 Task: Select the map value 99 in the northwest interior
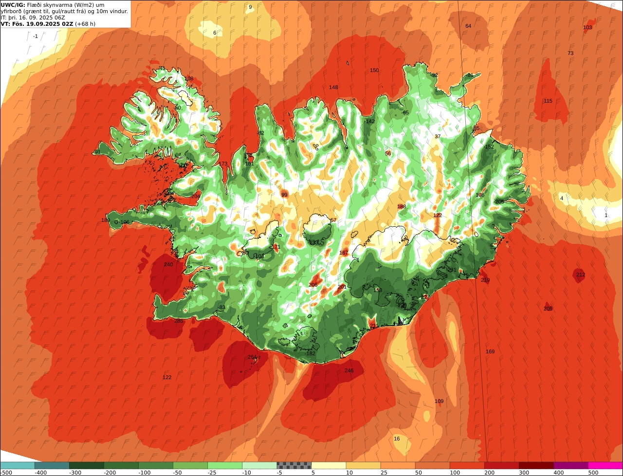pyautogui.click(x=284, y=195)
